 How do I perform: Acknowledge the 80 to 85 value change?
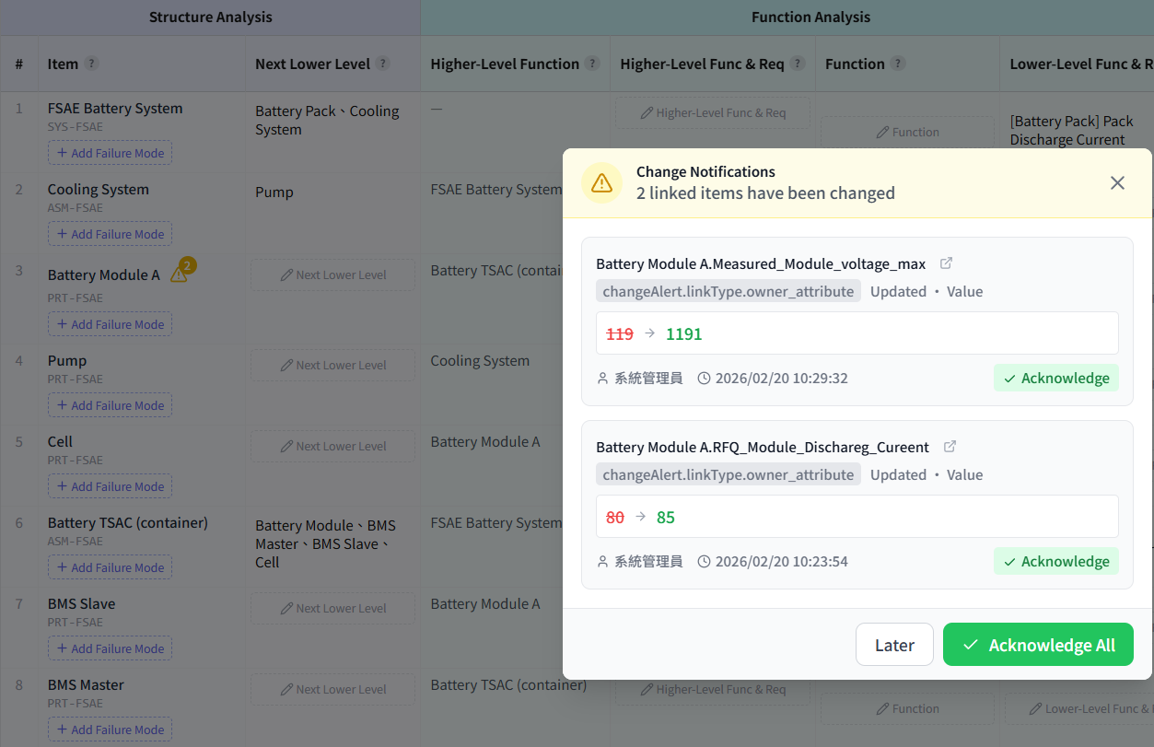tap(1055, 561)
